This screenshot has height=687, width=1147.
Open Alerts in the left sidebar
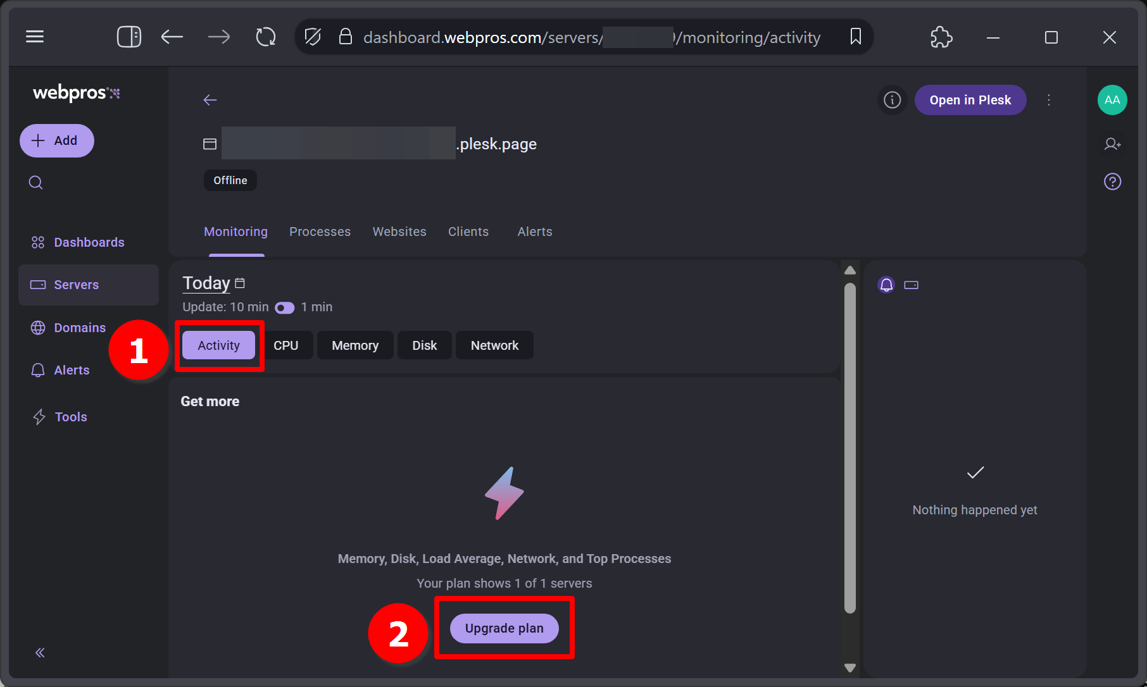[60, 370]
